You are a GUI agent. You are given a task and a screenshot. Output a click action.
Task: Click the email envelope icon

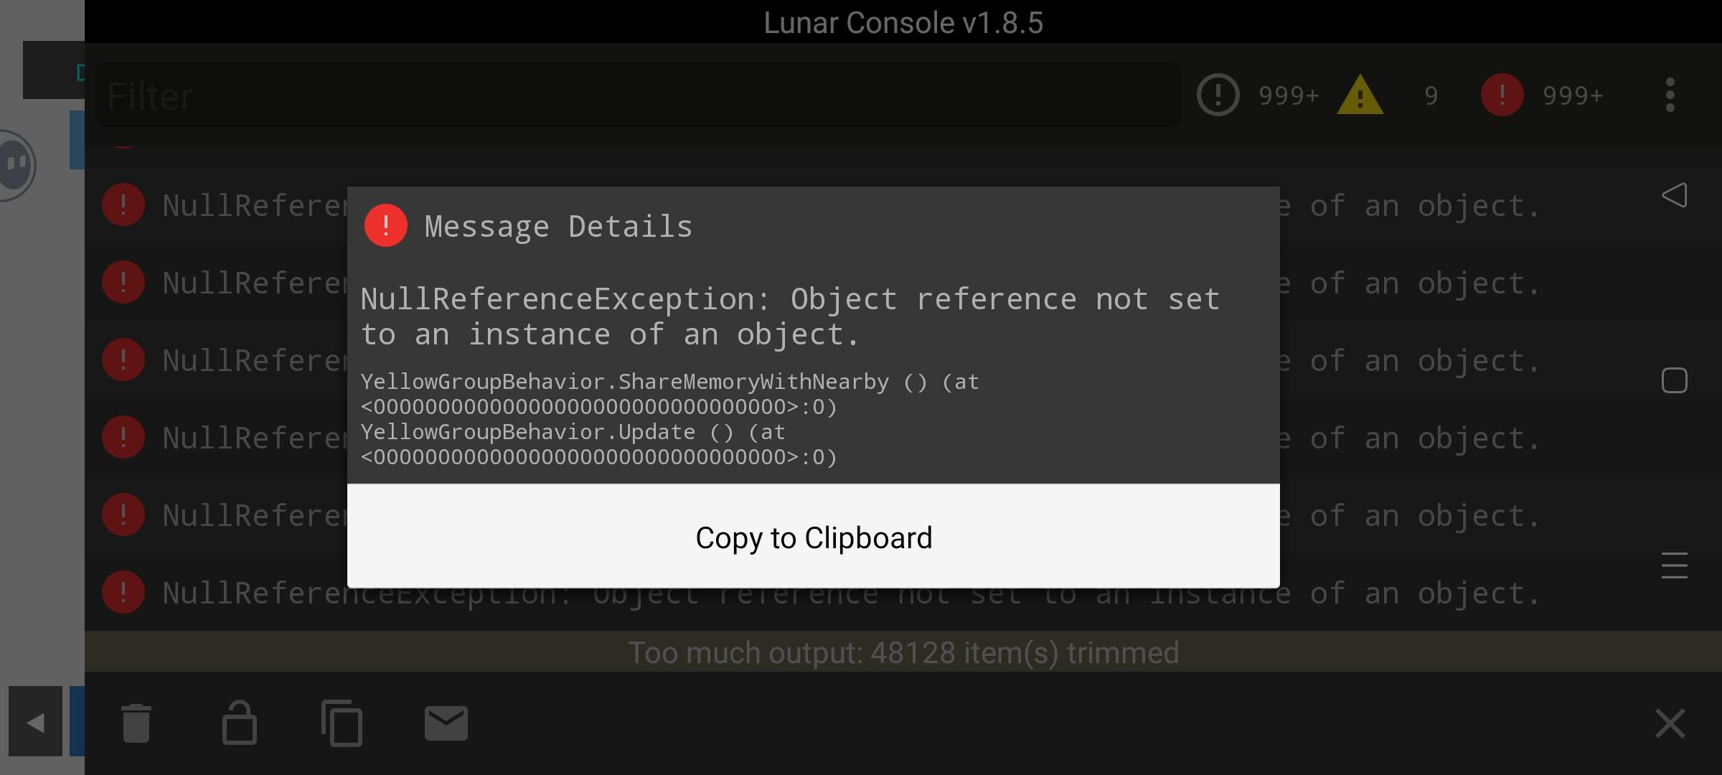tap(446, 723)
